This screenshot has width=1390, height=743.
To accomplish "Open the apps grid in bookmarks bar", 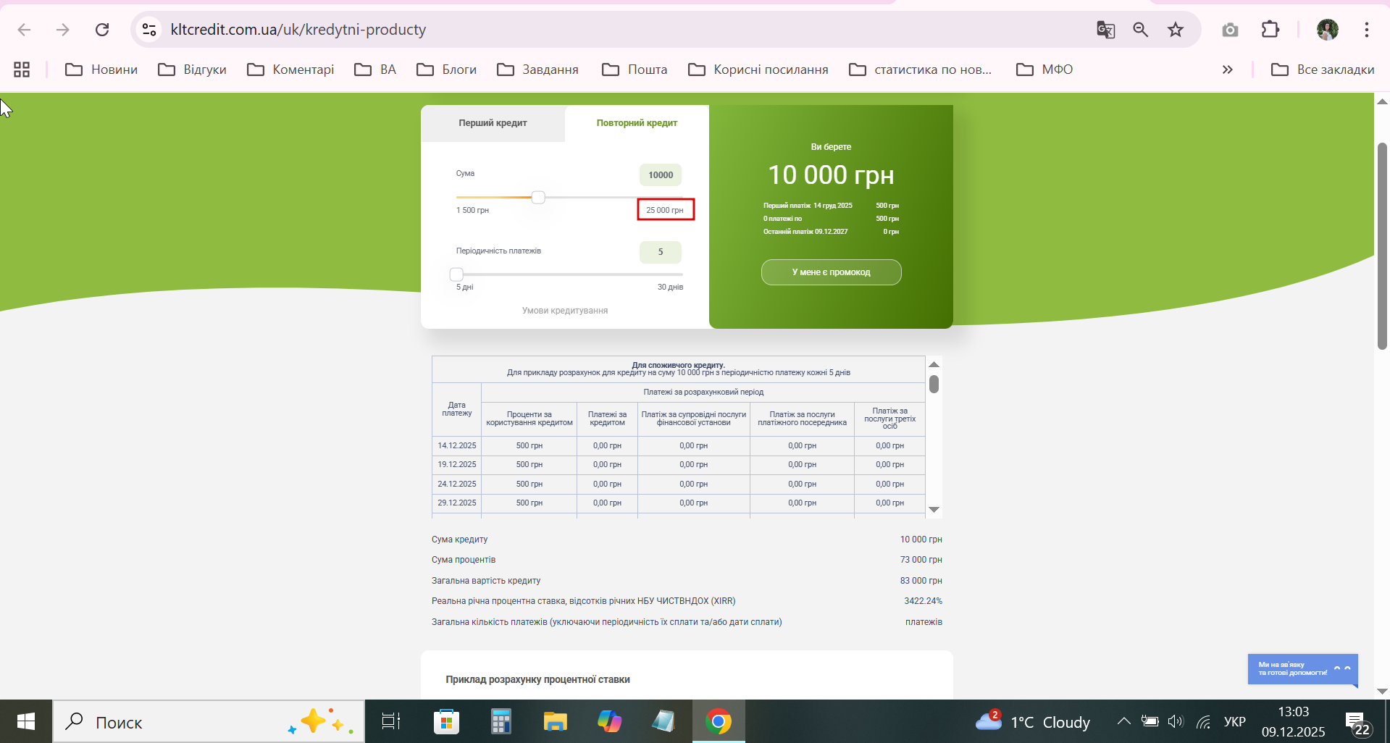I will point(22,70).
